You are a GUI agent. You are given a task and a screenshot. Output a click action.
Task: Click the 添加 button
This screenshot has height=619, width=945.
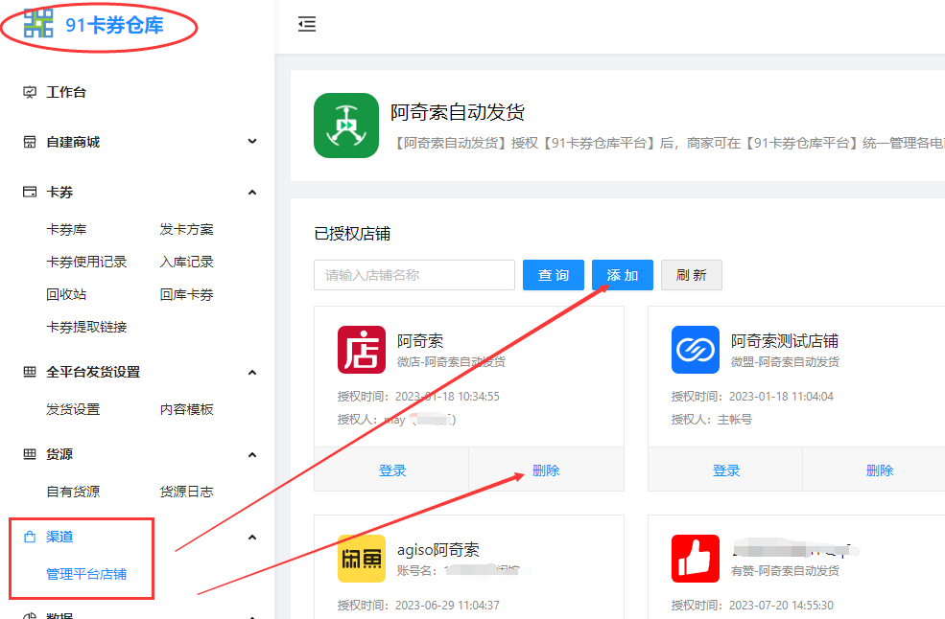click(623, 275)
